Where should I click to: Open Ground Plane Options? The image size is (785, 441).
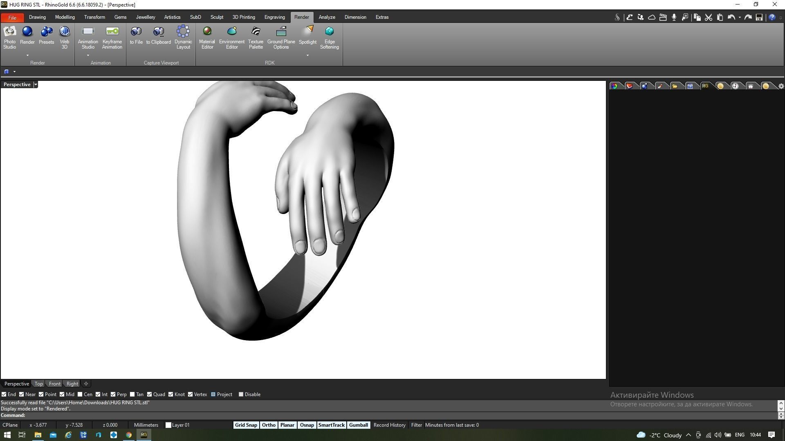click(281, 38)
